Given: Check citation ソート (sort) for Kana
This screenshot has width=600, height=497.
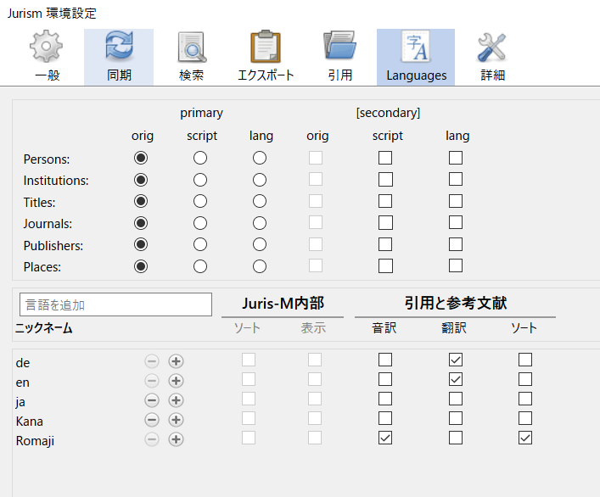Looking at the screenshot, I should (525, 418).
